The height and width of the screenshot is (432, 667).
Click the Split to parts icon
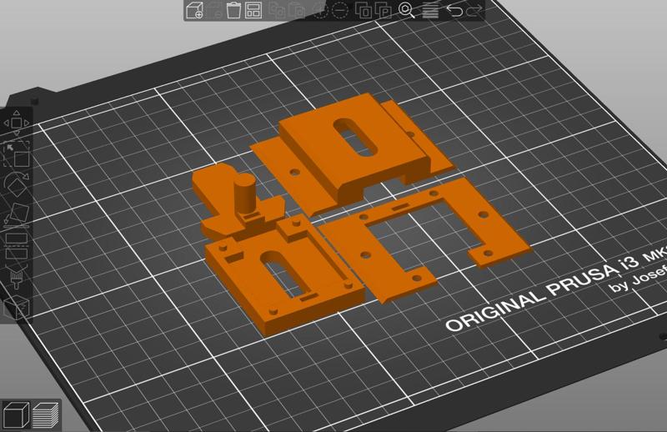pos(384,11)
